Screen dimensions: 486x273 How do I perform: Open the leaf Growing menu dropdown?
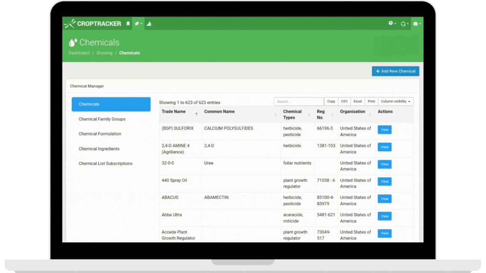point(138,24)
